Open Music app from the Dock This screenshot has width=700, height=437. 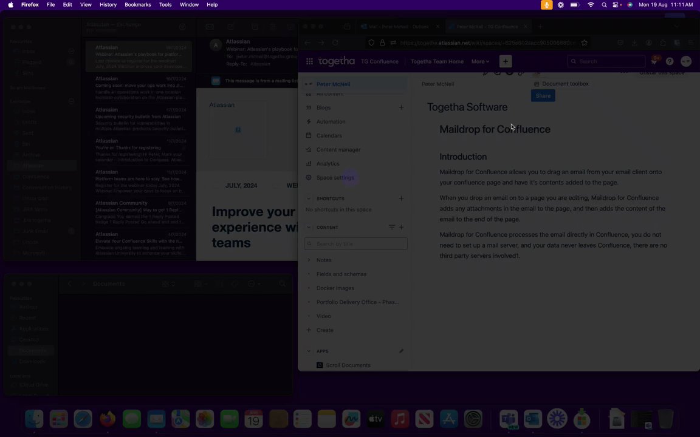[400, 419]
